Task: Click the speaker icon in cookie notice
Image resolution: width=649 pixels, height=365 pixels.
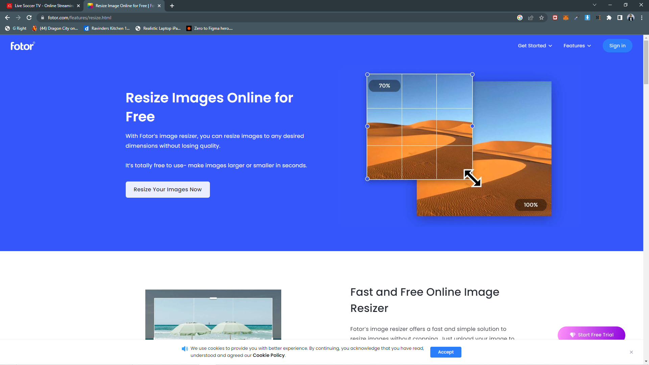Action: (185, 349)
